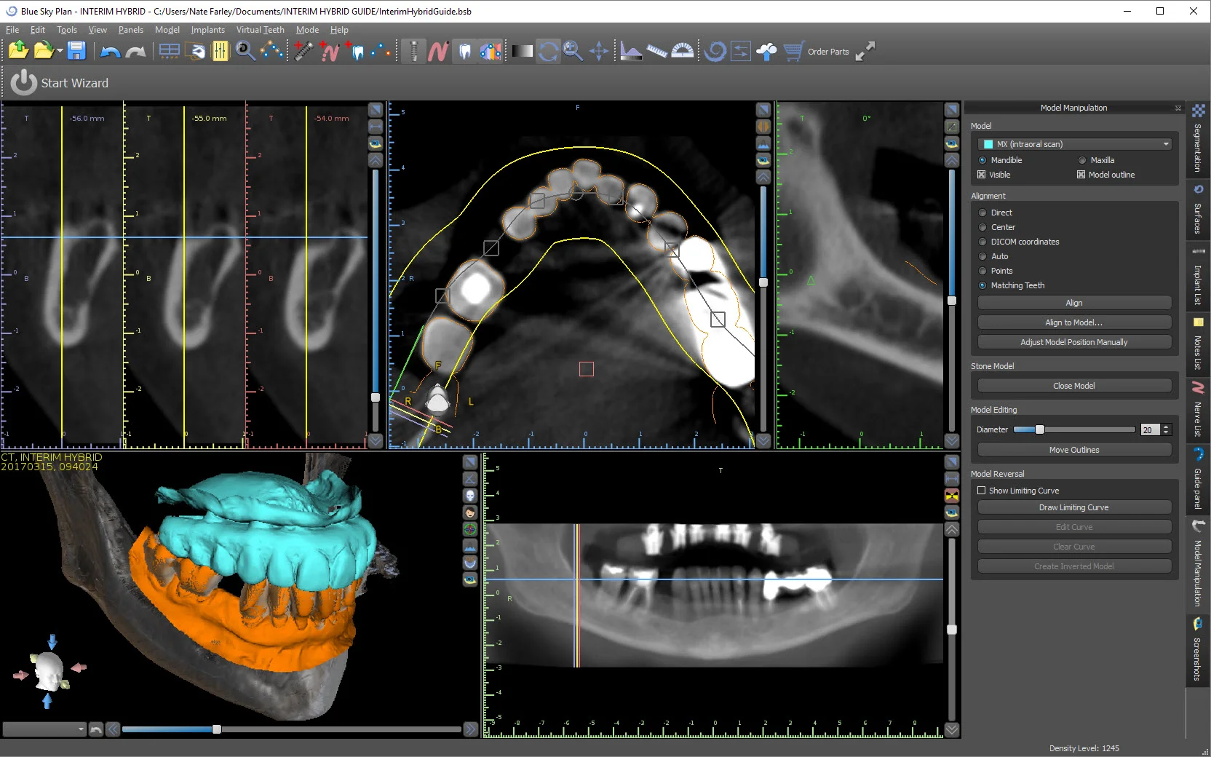
Task: Expand the dropdown arrow beside Open folder icon
Action: [60, 52]
